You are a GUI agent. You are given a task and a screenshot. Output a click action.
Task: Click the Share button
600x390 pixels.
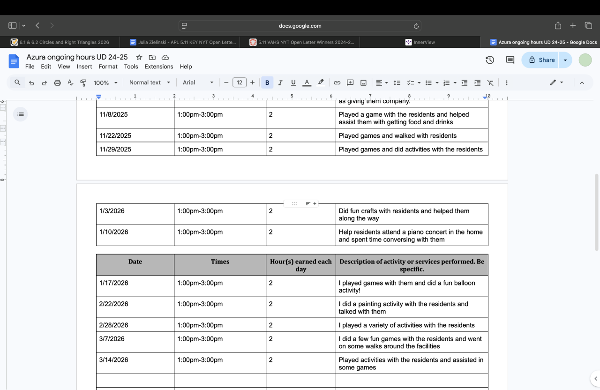542,60
